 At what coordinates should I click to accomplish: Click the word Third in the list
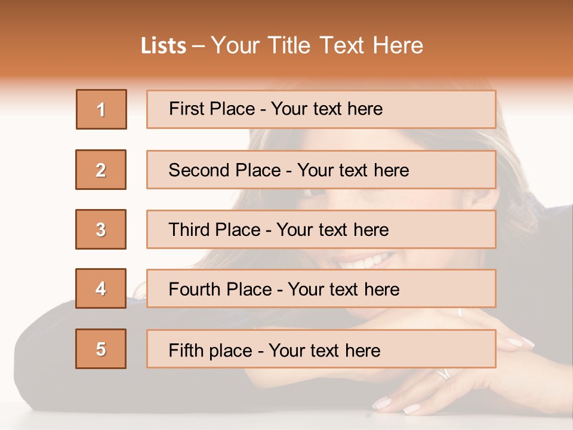point(189,229)
